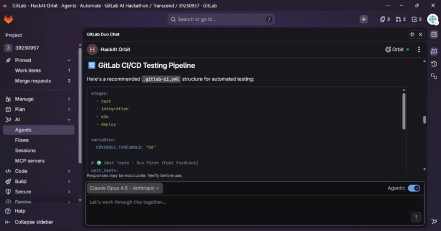Open the chat three-dot options menu

(x=419, y=49)
